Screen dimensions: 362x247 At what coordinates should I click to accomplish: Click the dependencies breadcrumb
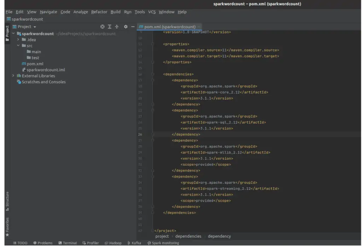pyautogui.click(x=188, y=236)
